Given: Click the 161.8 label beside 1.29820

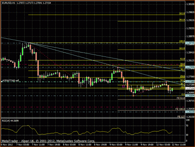Looking at the screenshot, I should pos(182,13).
